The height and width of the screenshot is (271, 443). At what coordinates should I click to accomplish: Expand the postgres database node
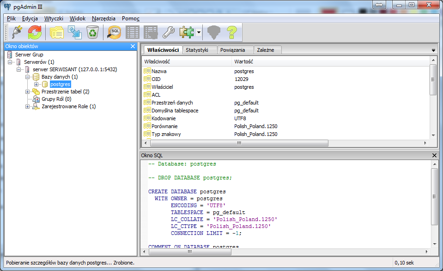[36, 84]
